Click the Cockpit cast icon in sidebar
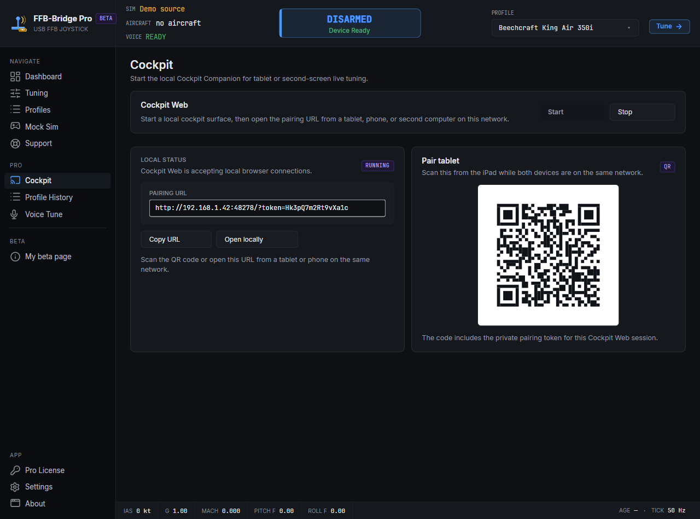 pos(15,180)
